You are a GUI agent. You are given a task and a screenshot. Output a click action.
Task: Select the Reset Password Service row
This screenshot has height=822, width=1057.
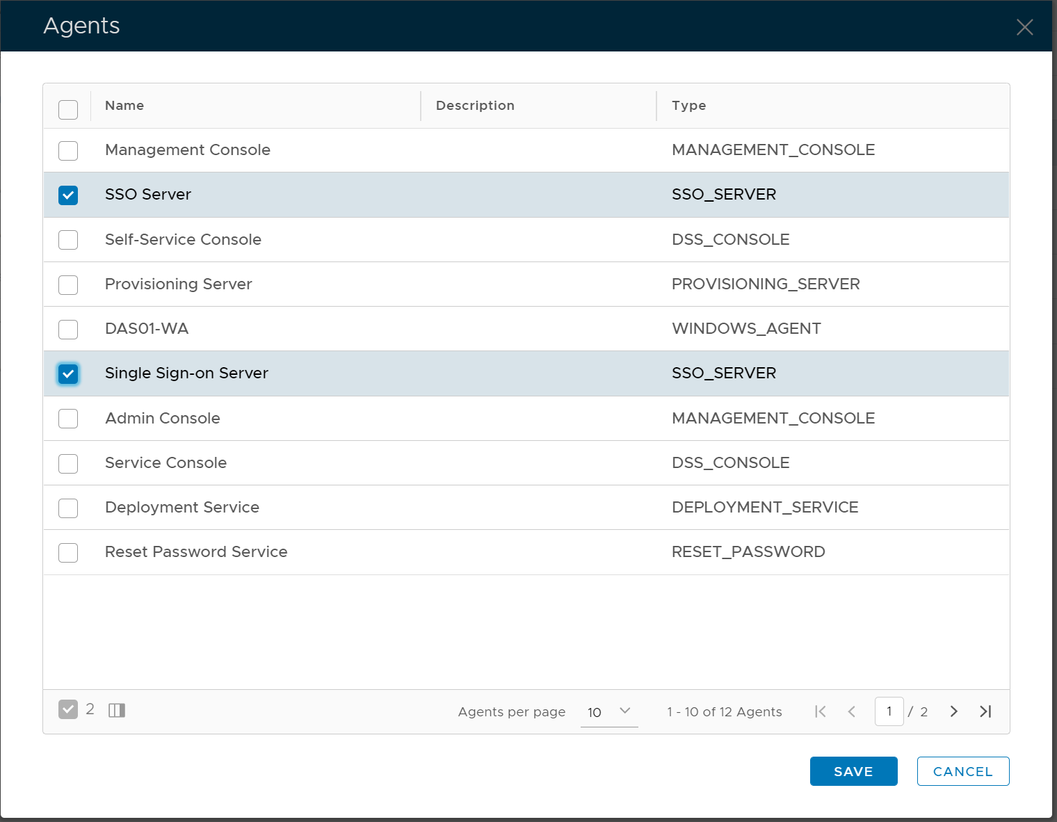(68, 553)
